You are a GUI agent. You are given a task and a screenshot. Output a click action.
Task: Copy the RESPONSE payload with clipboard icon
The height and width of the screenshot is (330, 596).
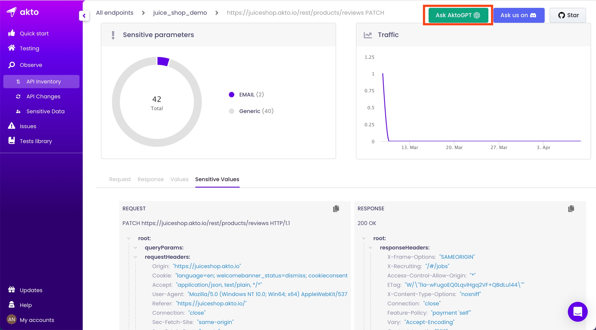click(x=571, y=209)
